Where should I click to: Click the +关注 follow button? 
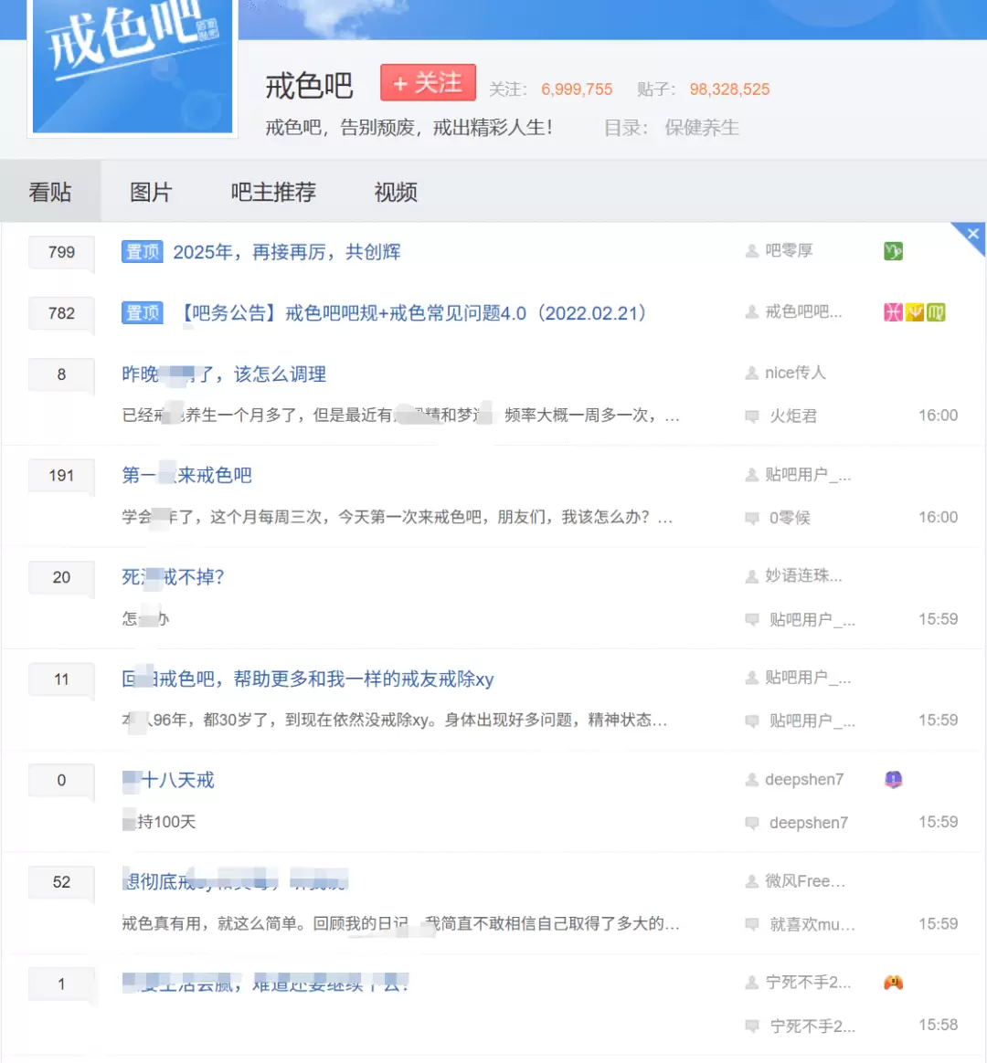[428, 81]
